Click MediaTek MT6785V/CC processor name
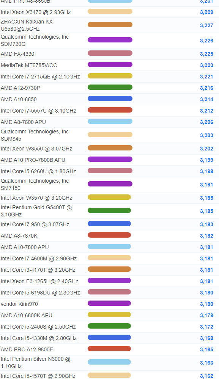 point(29,65)
